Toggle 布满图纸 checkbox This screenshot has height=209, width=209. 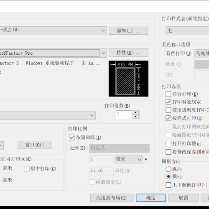click(71, 138)
